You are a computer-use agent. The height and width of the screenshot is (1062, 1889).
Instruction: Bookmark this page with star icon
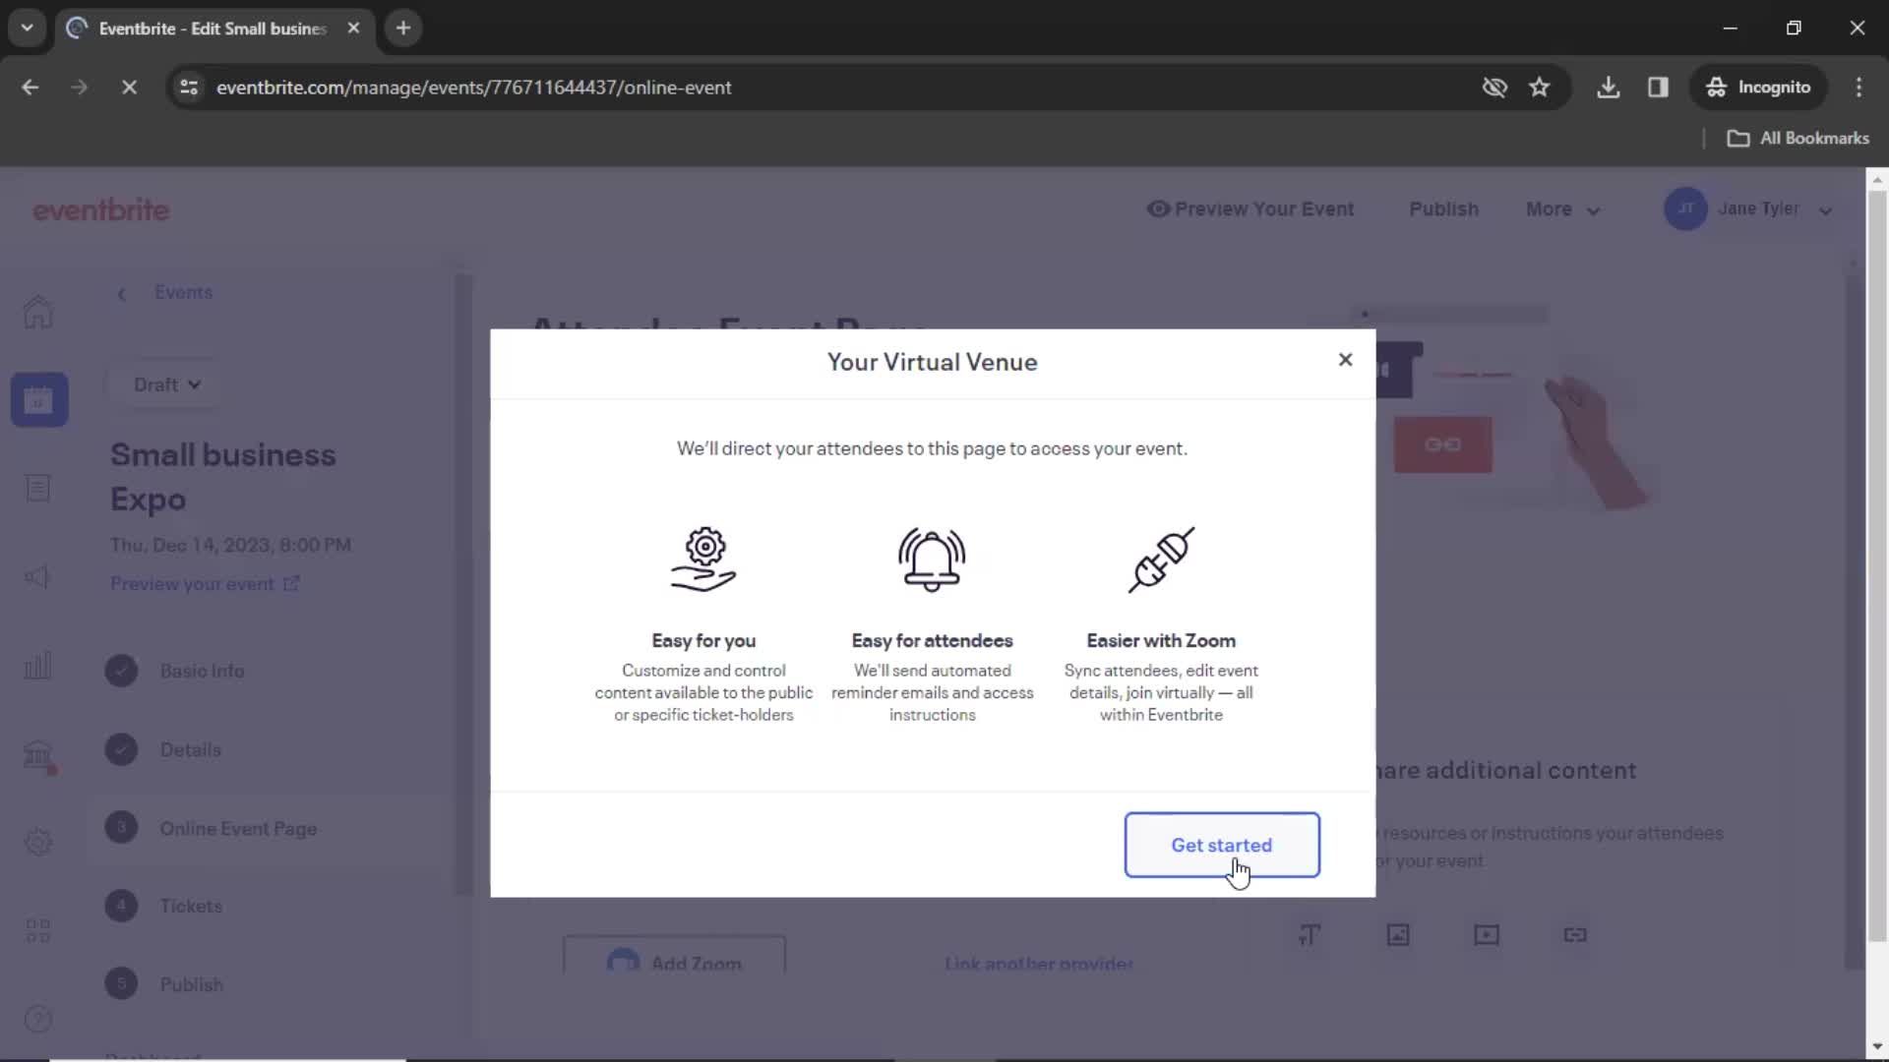[x=1540, y=88]
